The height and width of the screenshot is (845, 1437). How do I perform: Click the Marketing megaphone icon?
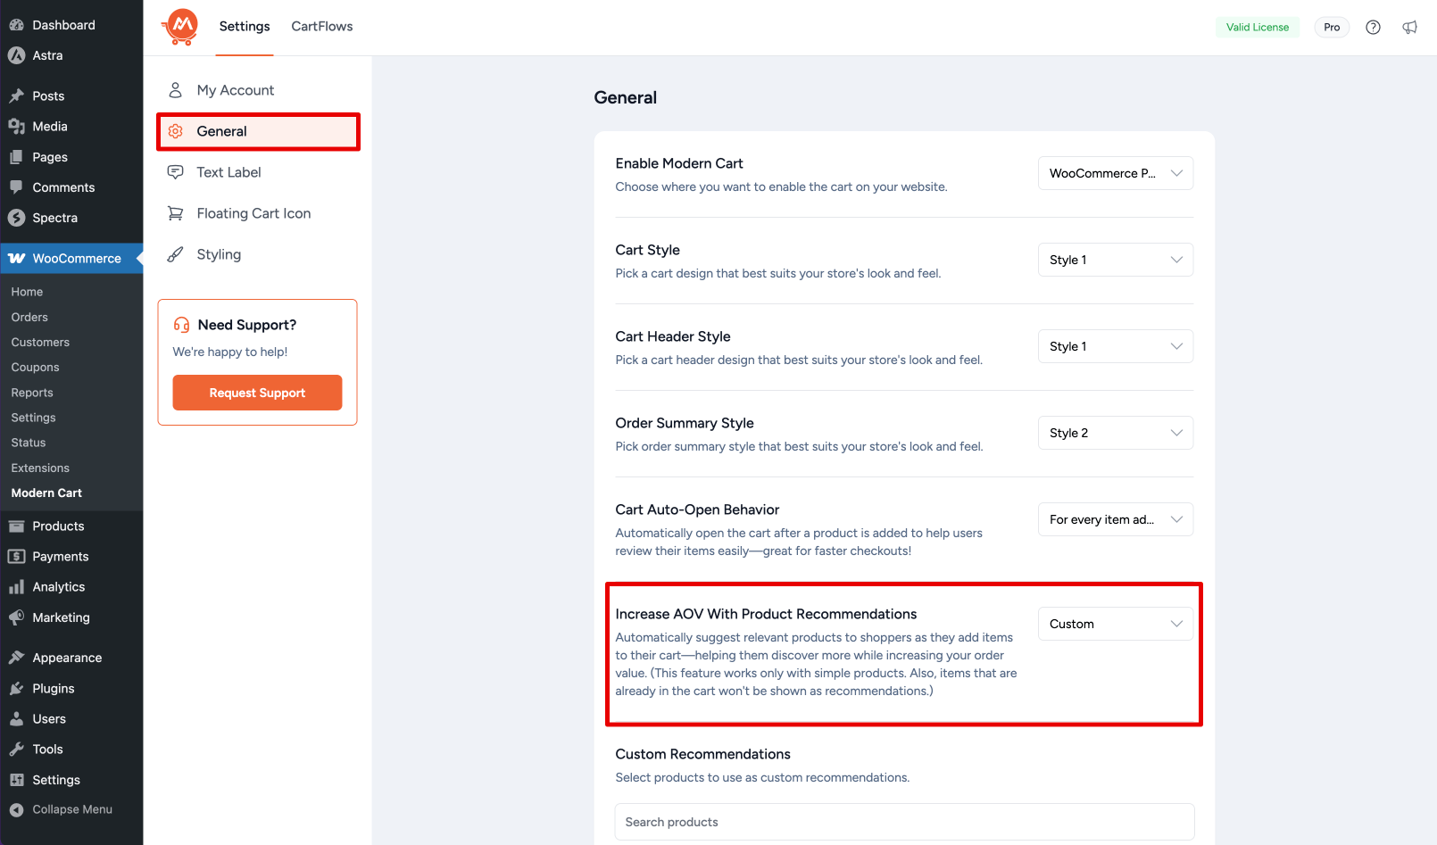[16, 617]
